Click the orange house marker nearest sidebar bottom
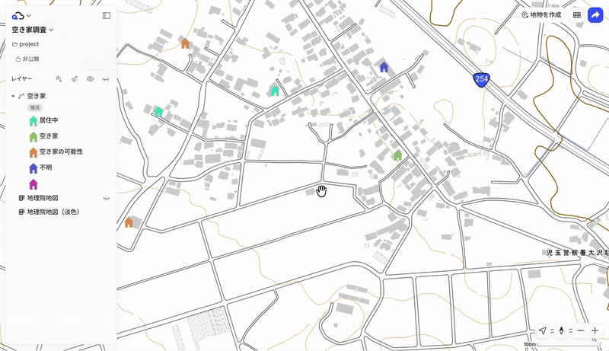 [129, 222]
